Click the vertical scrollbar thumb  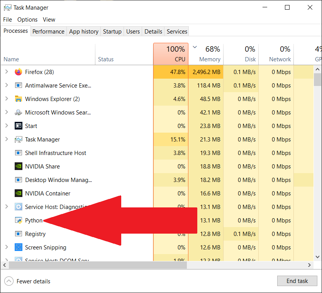click(x=317, y=79)
